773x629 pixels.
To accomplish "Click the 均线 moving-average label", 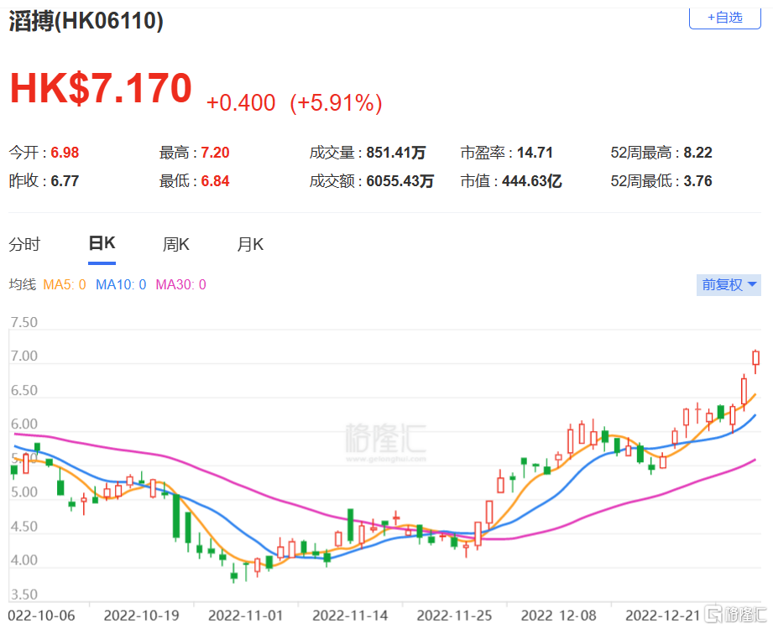I will (22, 284).
